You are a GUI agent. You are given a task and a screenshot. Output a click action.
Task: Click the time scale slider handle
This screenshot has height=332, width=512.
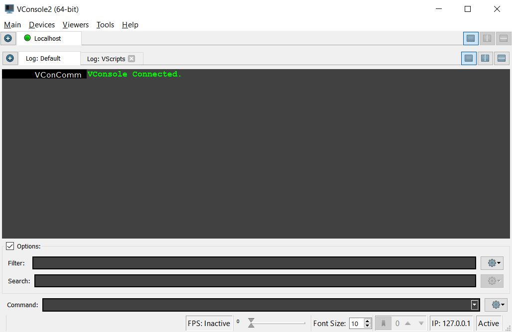[x=251, y=323]
